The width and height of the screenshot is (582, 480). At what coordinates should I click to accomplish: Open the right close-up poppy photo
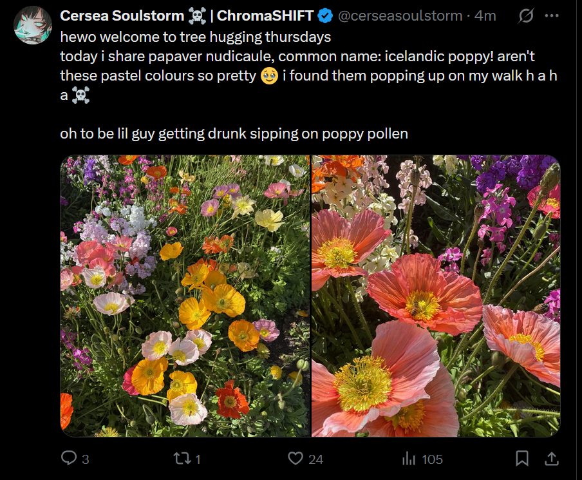[x=436, y=296]
